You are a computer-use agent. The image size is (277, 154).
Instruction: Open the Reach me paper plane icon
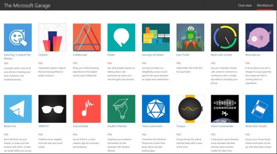pos(18,109)
